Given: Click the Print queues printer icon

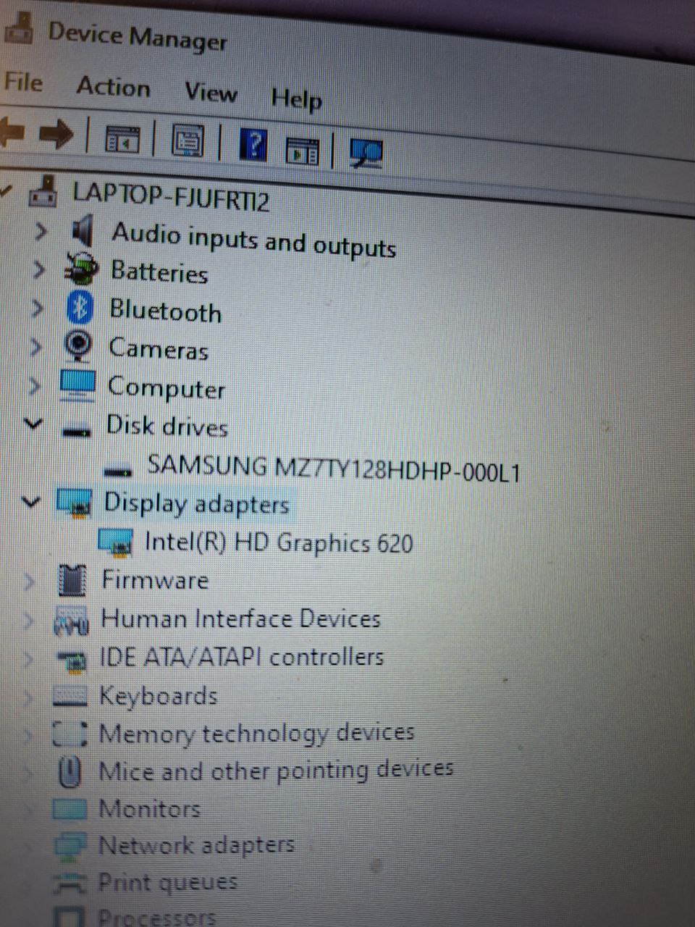Looking at the screenshot, I should pyautogui.click(x=69, y=883).
